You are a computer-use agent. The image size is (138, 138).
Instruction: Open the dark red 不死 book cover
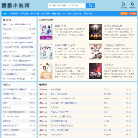pos(95,71)
